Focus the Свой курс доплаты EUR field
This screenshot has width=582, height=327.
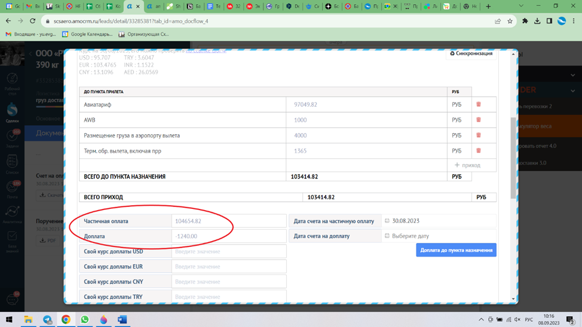click(x=228, y=267)
